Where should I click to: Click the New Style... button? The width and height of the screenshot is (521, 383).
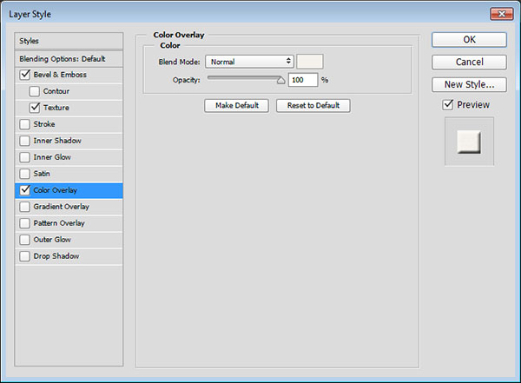(x=469, y=84)
